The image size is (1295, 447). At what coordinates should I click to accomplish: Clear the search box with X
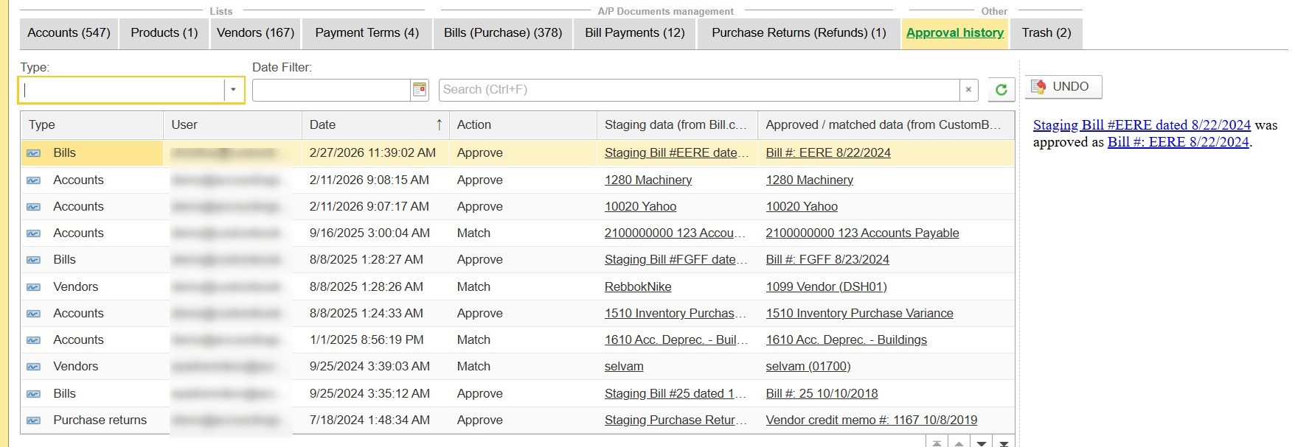click(968, 90)
